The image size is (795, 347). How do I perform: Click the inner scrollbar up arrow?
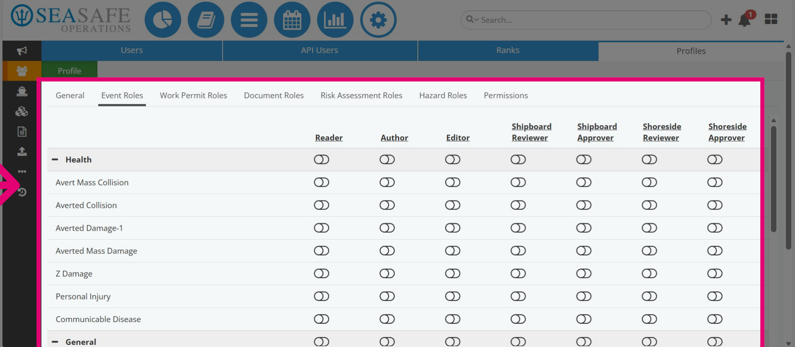click(773, 120)
